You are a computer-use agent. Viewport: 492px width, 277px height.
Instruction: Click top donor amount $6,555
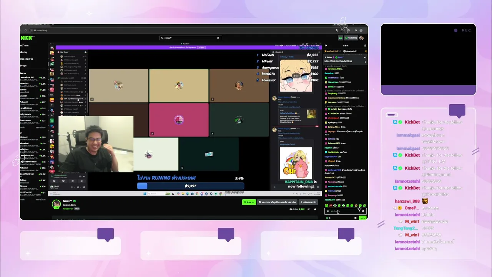pos(312,55)
